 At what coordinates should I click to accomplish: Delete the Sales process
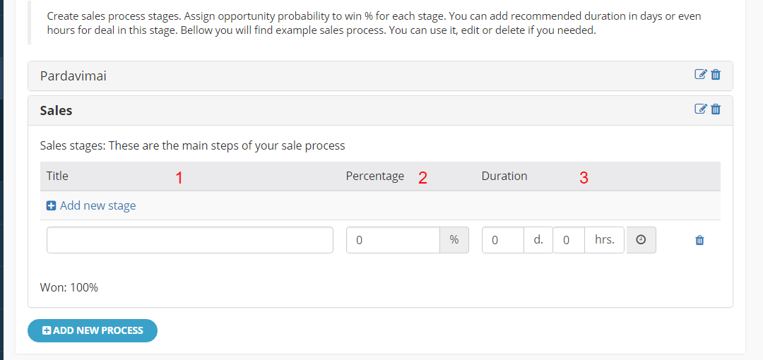pyautogui.click(x=716, y=109)
